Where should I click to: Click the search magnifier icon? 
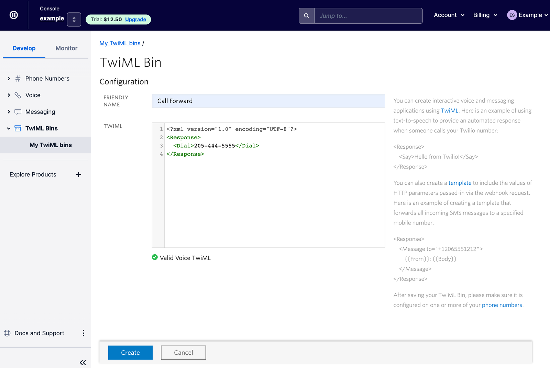click(x=306, y=15)
